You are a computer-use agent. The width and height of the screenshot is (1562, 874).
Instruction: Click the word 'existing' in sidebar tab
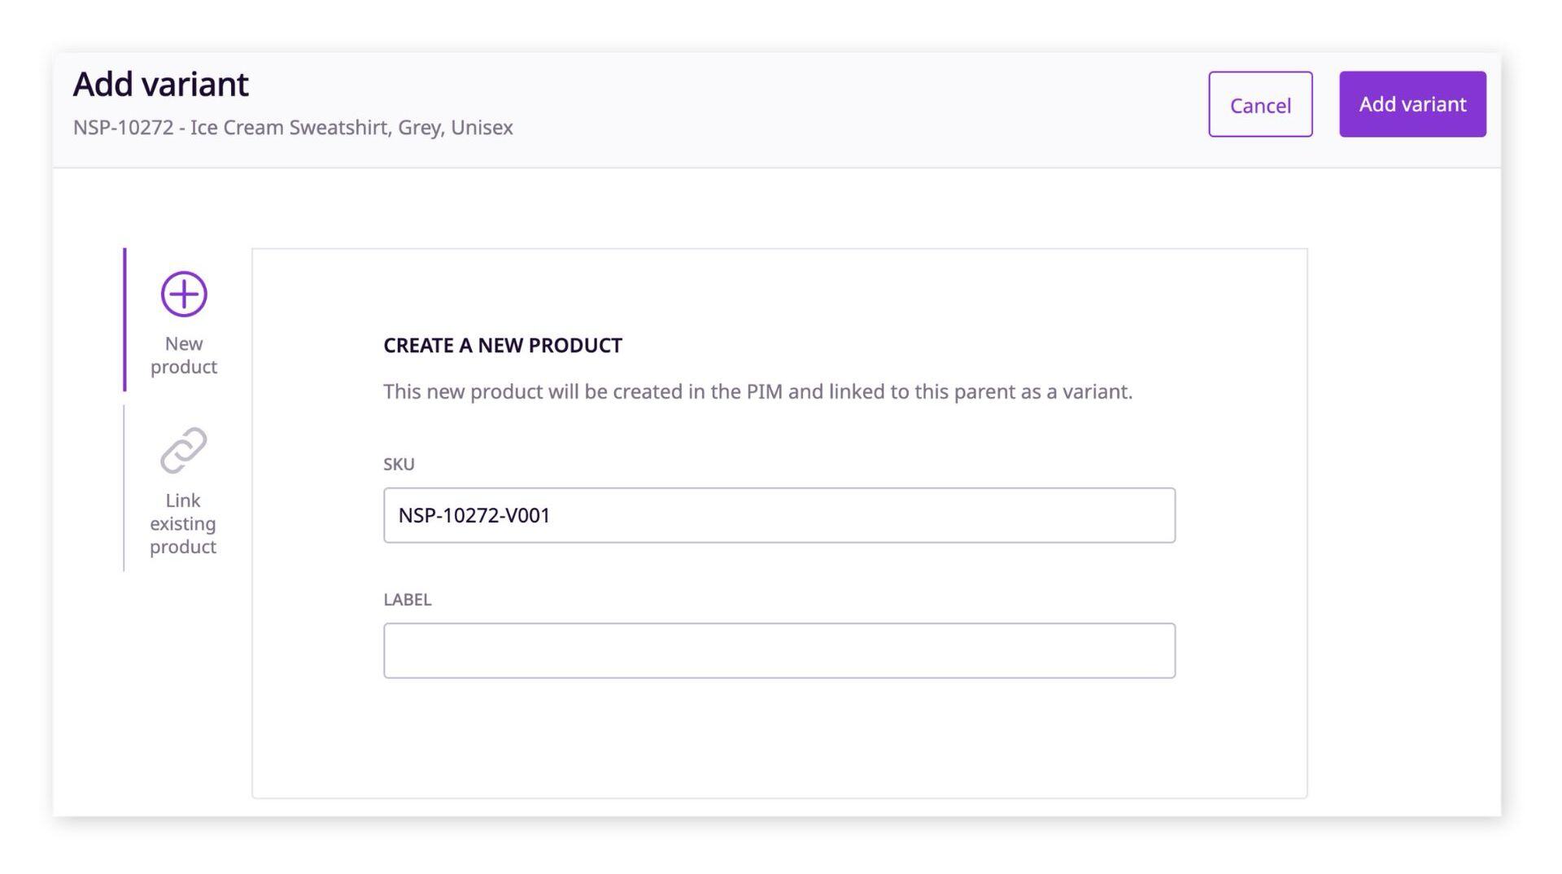pyautogui.click(x=183, y=523)
